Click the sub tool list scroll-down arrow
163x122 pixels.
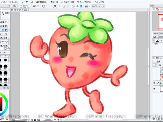point(9,46)
